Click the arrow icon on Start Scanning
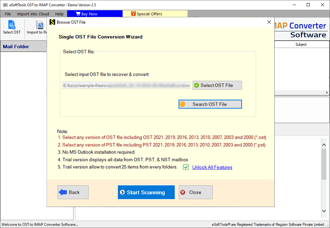Viewport: 330px width, 228px height. [x=122, y=192]
